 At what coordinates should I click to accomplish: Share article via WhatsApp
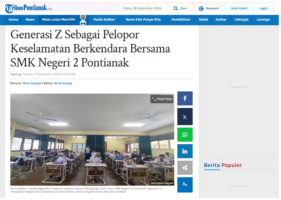coord(185,135)
